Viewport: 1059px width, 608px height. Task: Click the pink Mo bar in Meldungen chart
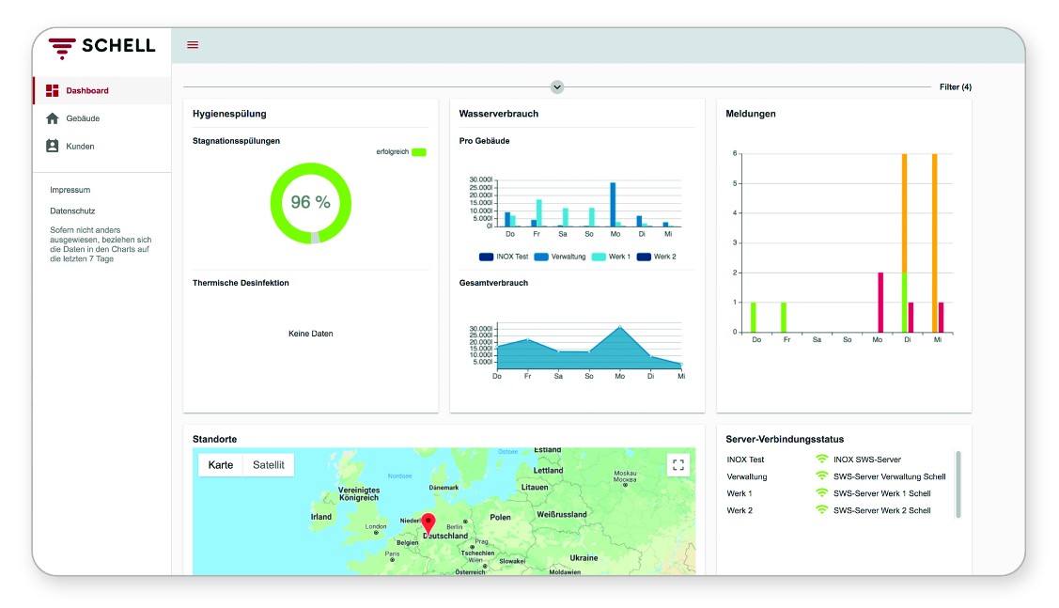[880, 303]
